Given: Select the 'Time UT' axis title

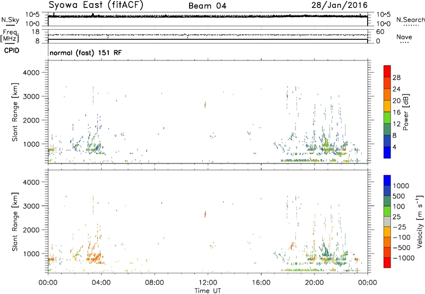Looking at the screenshot, I should (x=208, y=291).
